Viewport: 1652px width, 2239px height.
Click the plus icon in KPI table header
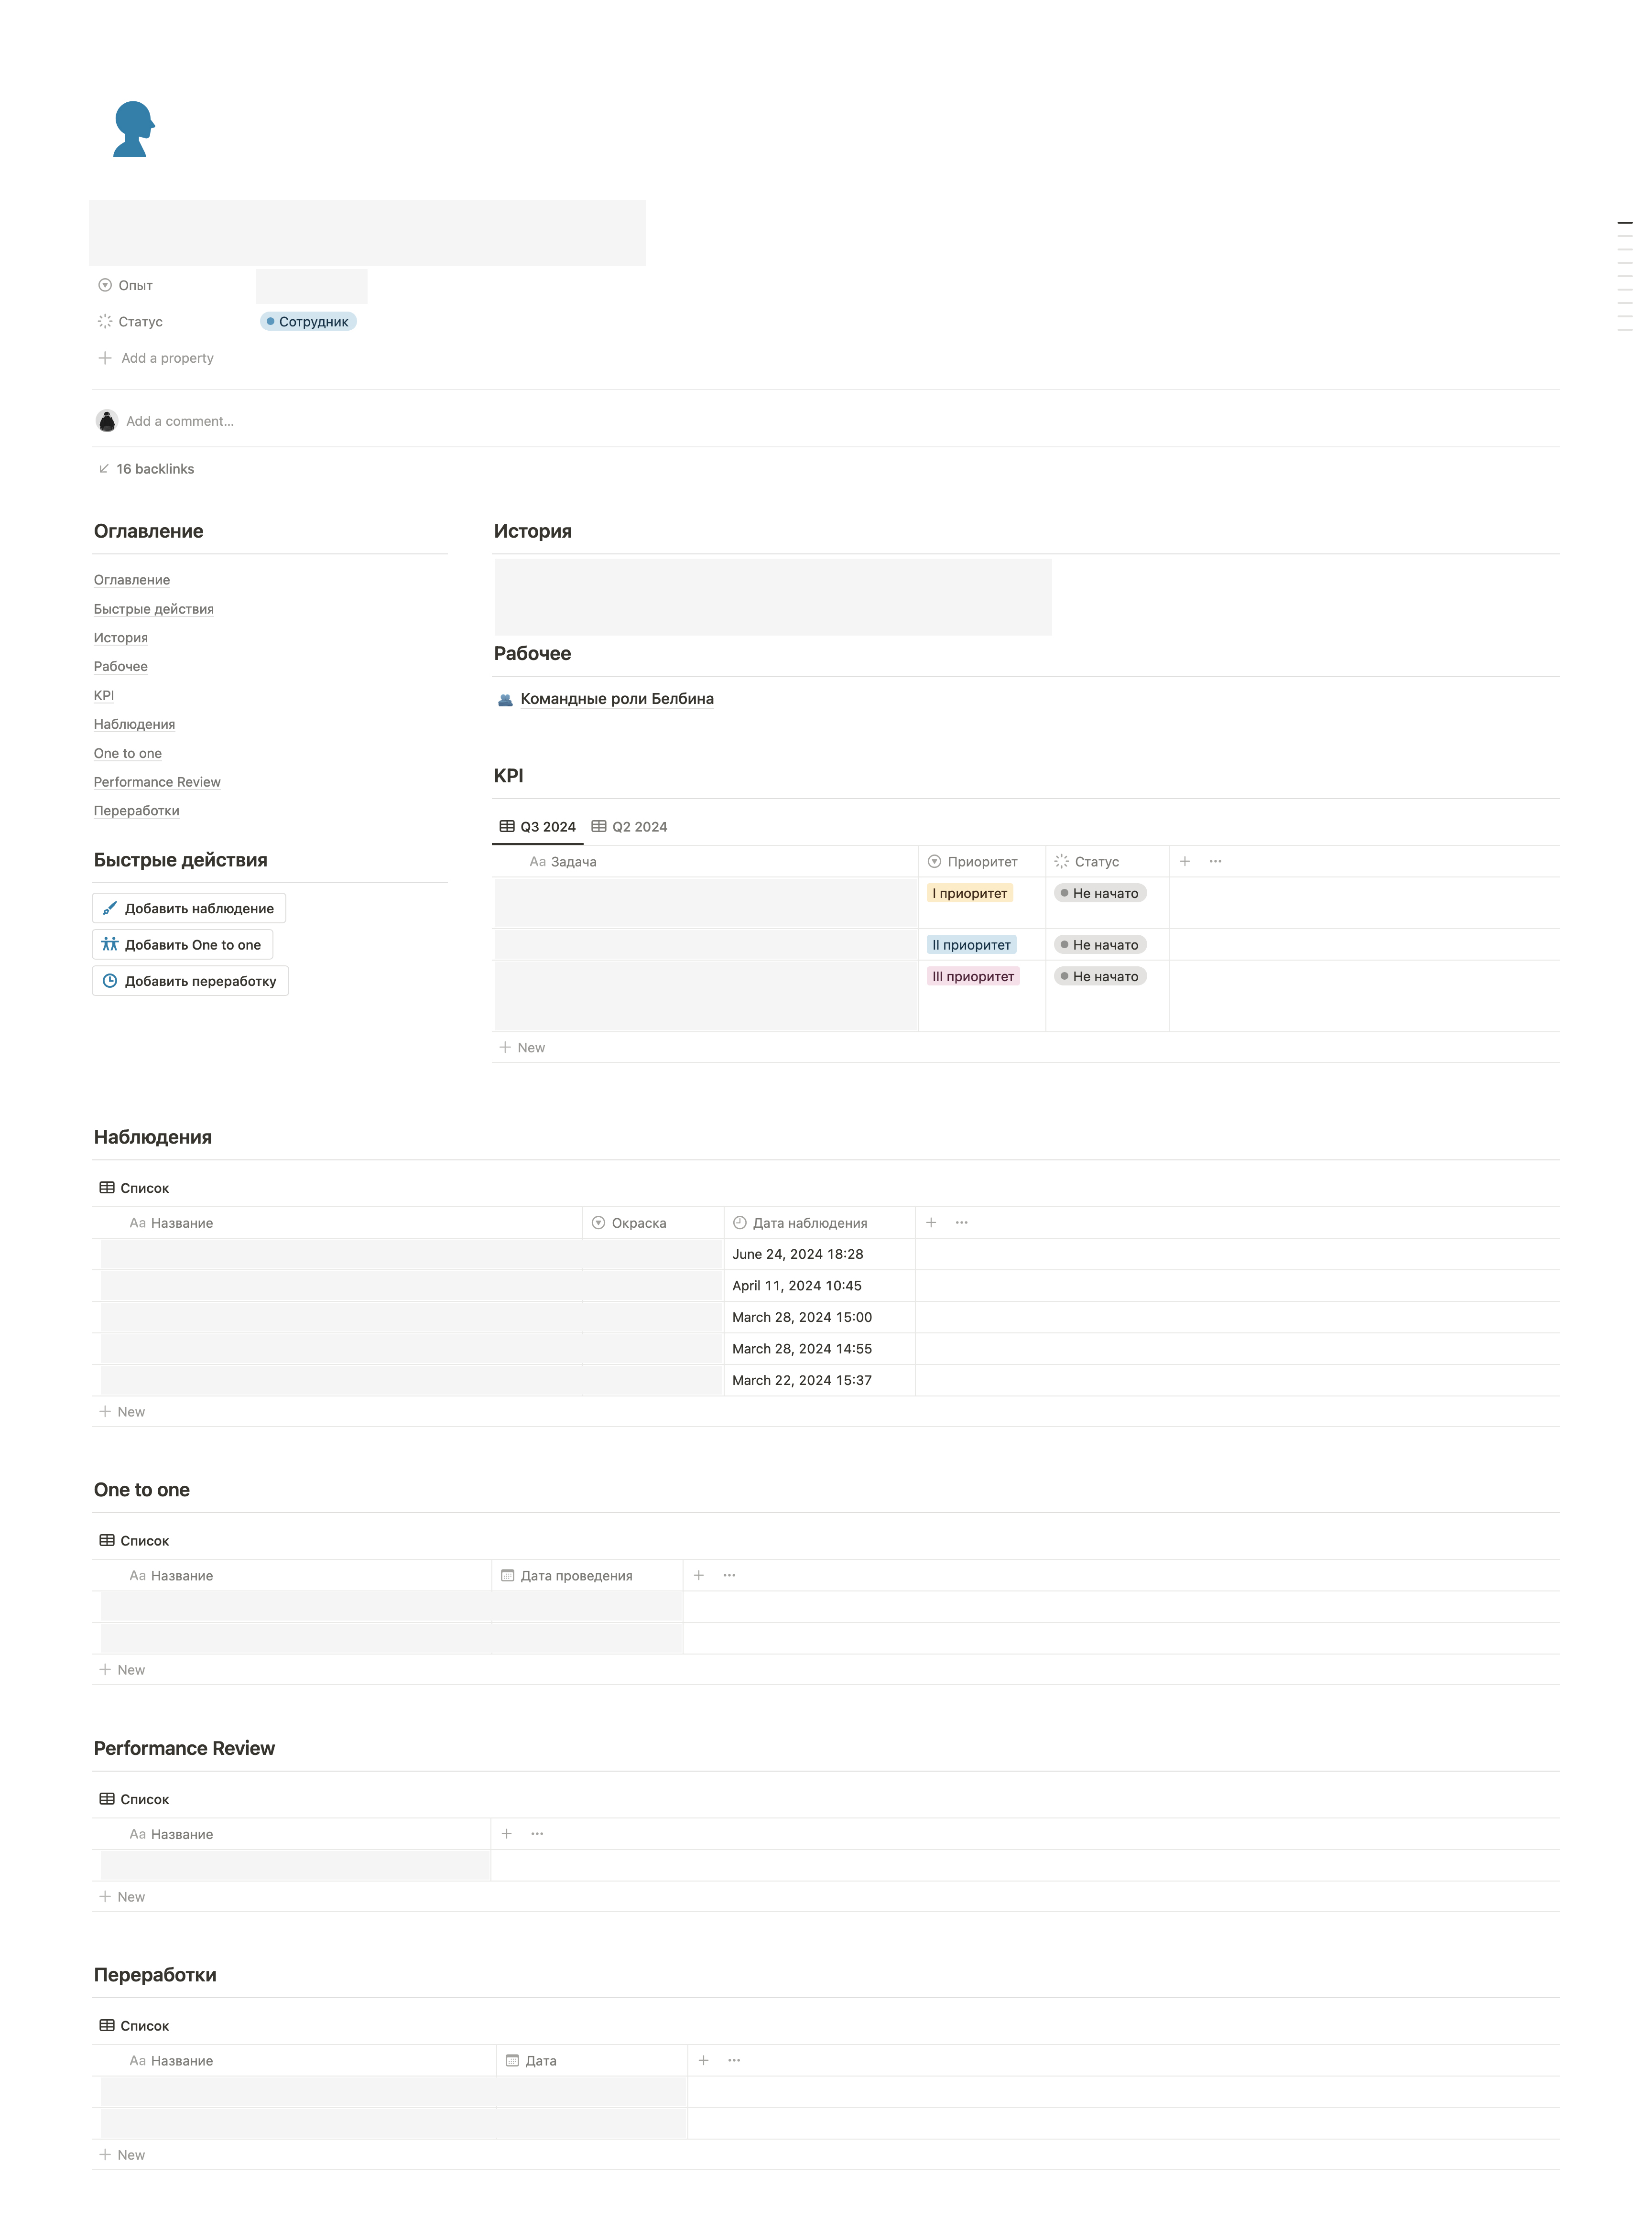click(1184, 861)
